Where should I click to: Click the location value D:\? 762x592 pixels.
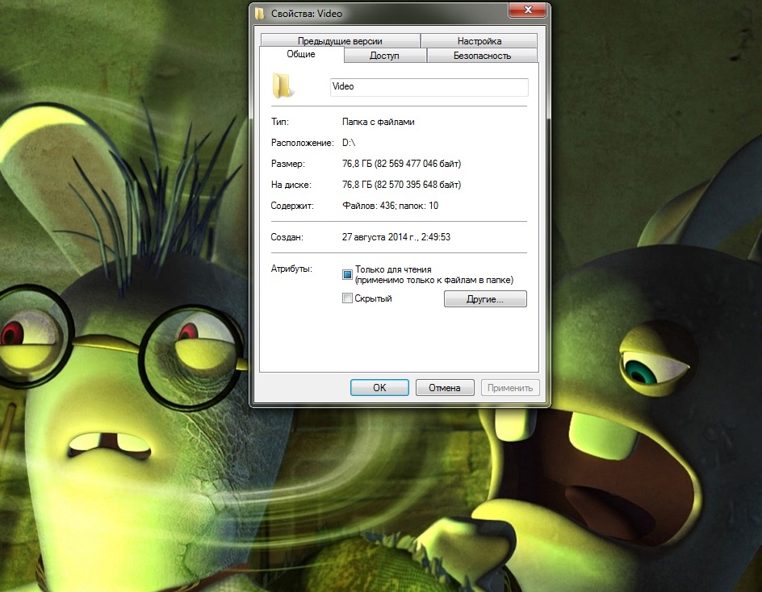pyautogui.click(x=349, y=143)
